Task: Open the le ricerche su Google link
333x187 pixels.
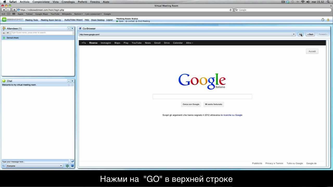Action: pos(232,115)
